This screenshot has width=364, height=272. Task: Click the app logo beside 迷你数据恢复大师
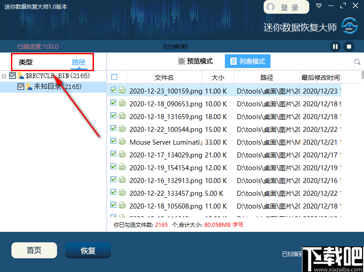click(349, 26)
